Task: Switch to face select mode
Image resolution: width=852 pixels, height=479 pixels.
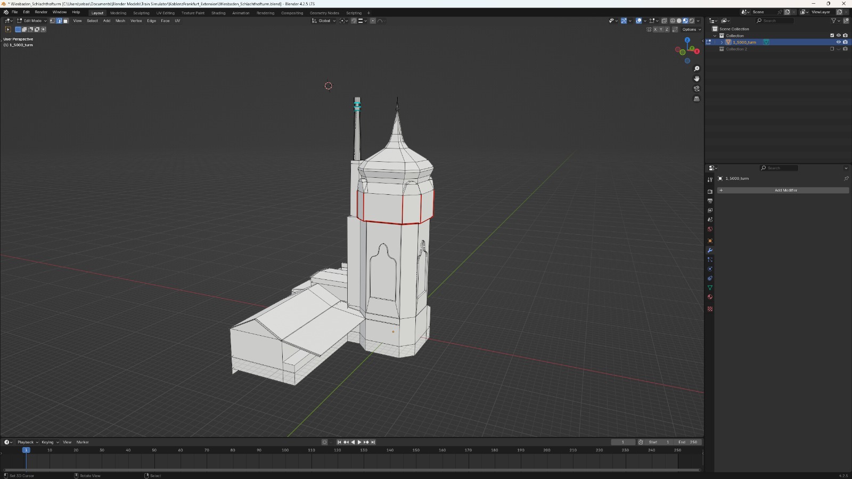Action: pos(65,21)
